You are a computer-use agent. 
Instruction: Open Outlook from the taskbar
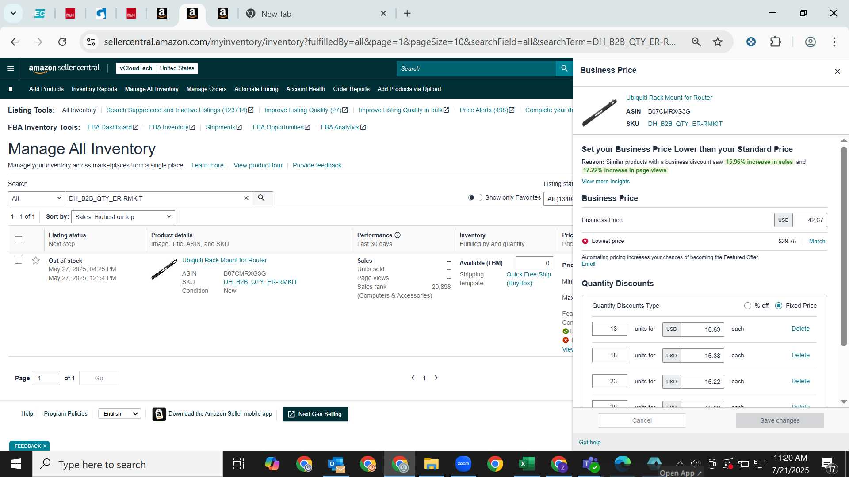pos(337,464)
